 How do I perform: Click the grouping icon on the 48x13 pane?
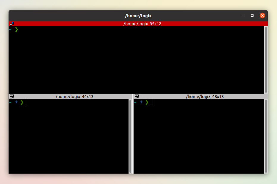137,96
